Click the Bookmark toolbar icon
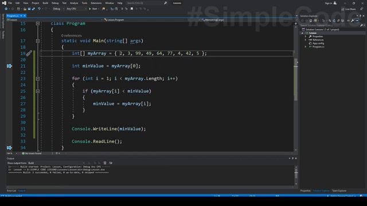 (x=132, y=9)
